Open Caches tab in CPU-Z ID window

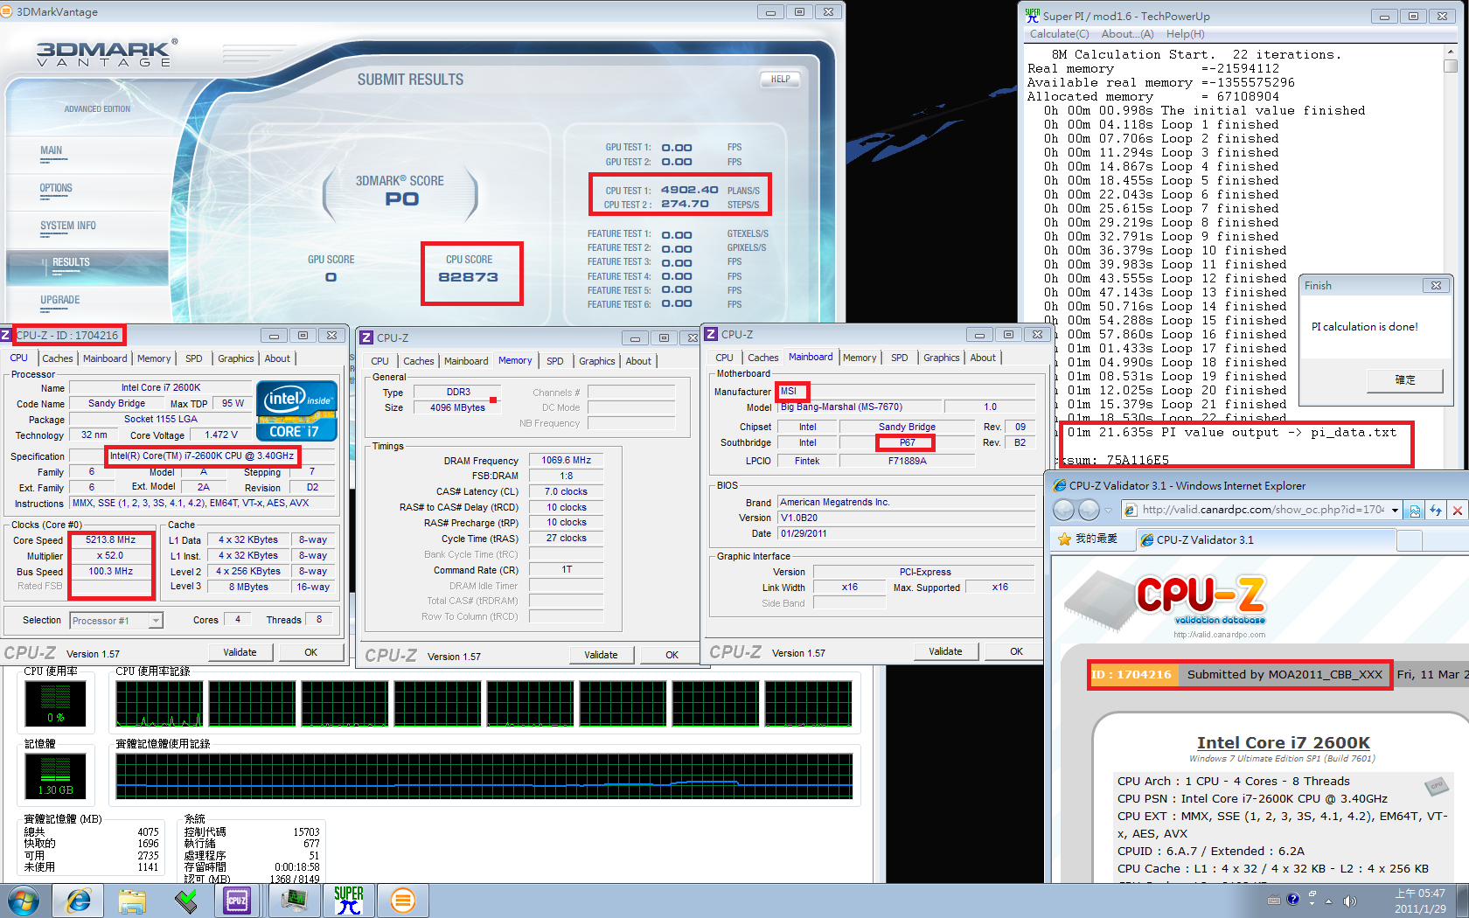tap(58, 358)
